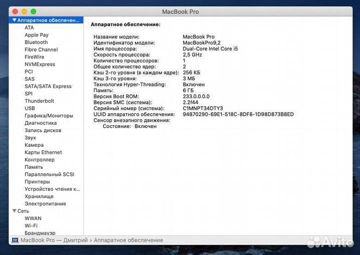Select the 3 МБ cache value
This screenshot has width=360, height=255.
(x=189, y=79)
